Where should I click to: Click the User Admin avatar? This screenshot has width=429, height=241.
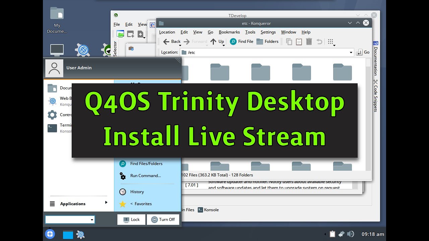(x=54, y=68)
